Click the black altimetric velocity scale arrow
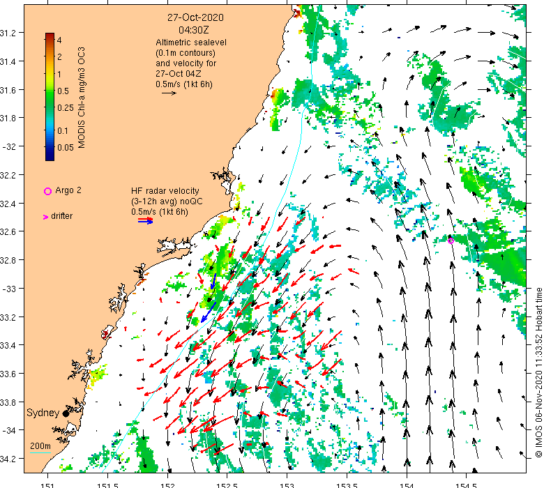Image resolution: width=544 pixels, height=488 pixels. (x=169, y=93)
